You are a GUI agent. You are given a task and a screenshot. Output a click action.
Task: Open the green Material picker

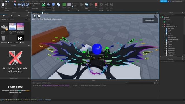(64, 5)
